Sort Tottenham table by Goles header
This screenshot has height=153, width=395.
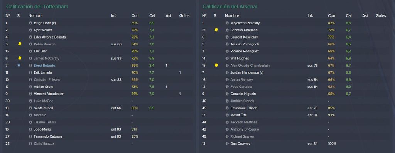(184, 15)
